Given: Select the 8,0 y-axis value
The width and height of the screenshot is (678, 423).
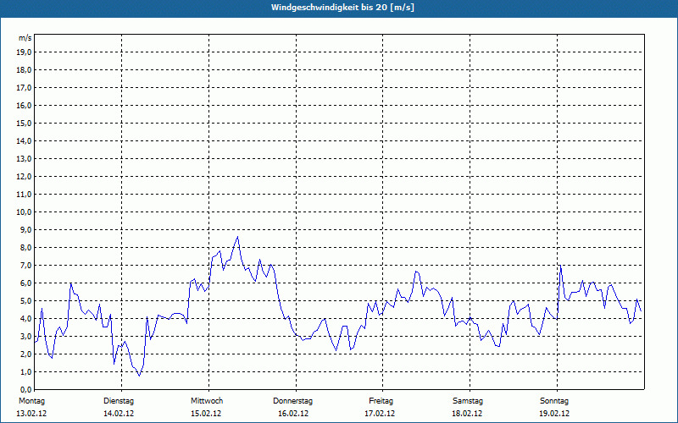Looking at the screenshot, I should (x=26, y=248).
